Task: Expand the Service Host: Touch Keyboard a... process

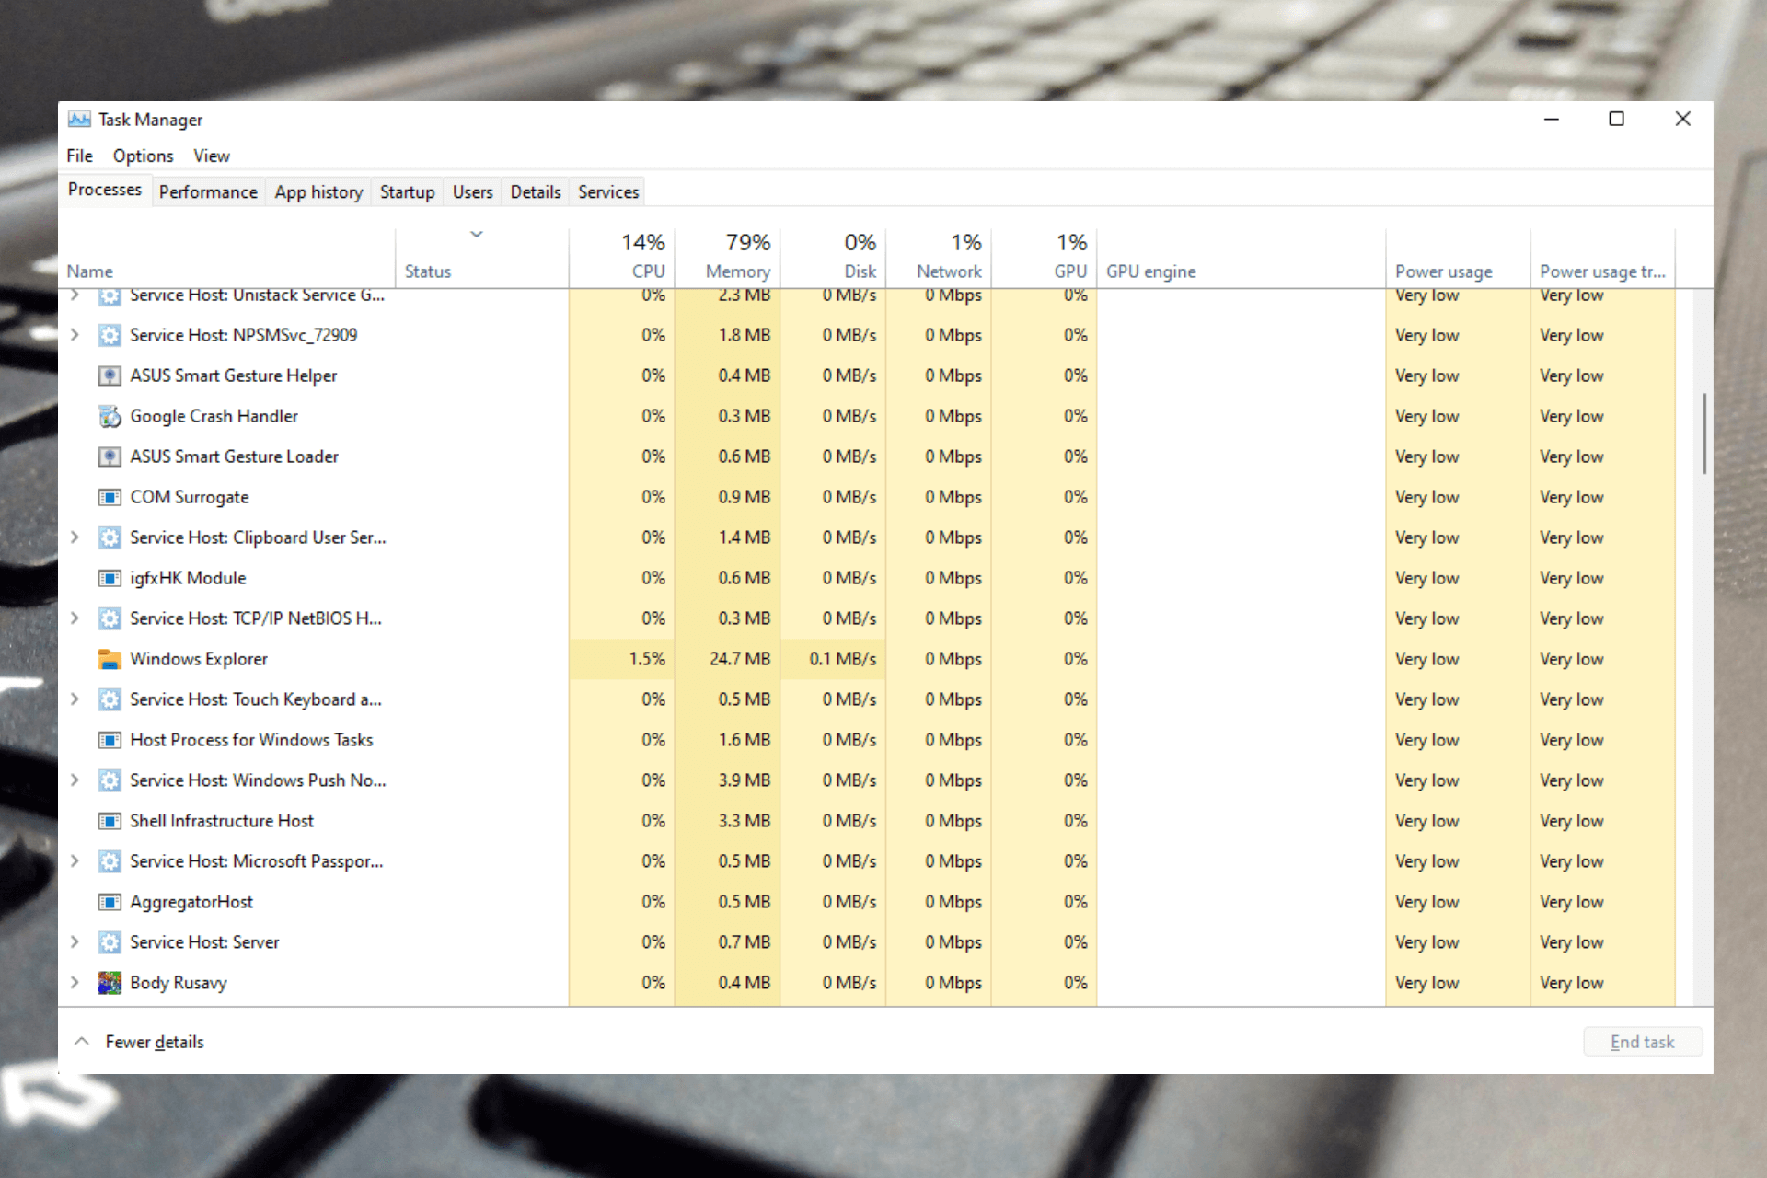Action: tap(75, 699)
